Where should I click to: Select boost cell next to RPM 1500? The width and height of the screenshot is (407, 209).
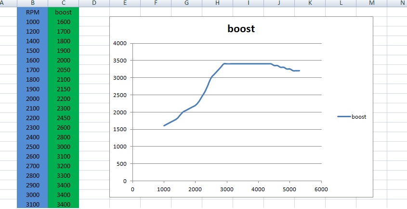click(63, 50)
